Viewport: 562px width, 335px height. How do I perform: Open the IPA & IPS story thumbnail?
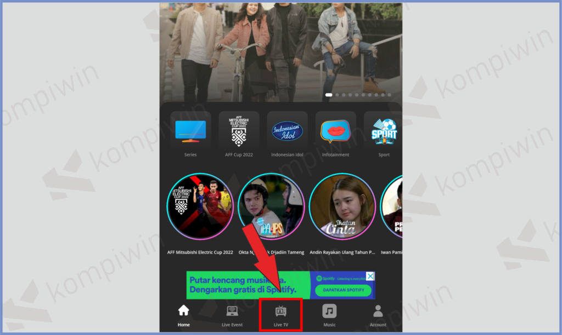point(271,206)
